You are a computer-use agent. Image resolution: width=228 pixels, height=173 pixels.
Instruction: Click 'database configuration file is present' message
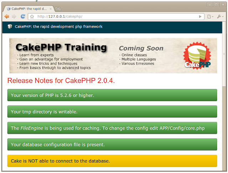112,145
